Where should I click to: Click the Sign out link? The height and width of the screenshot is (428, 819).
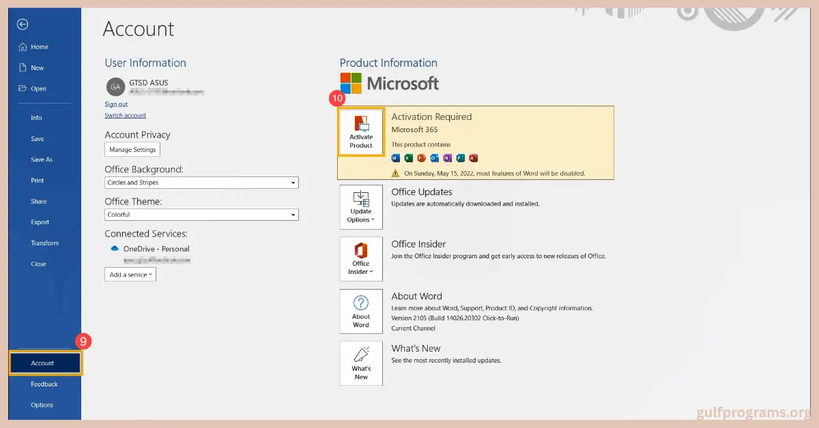[116, 104]
